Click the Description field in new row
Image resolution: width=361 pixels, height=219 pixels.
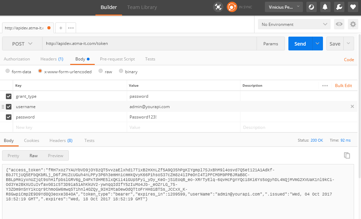tap(299, 127)
